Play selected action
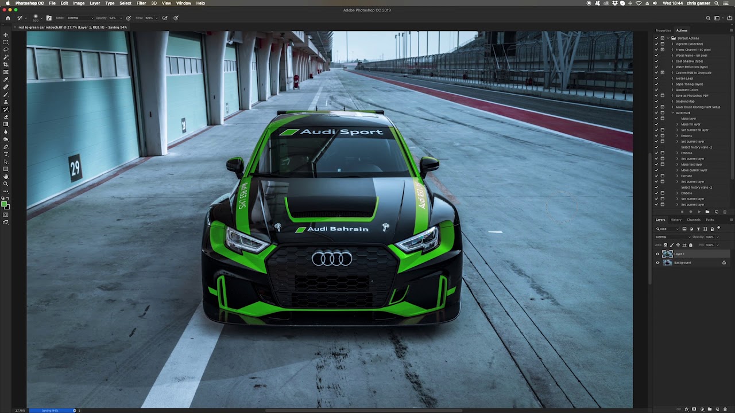This screenshot has width=735, height=413. pos(699,212)
